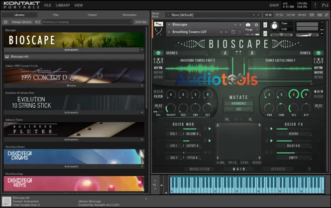The image size is (331, 208).
Task: Click the rack minimize view icon
Action: point(327,15)
